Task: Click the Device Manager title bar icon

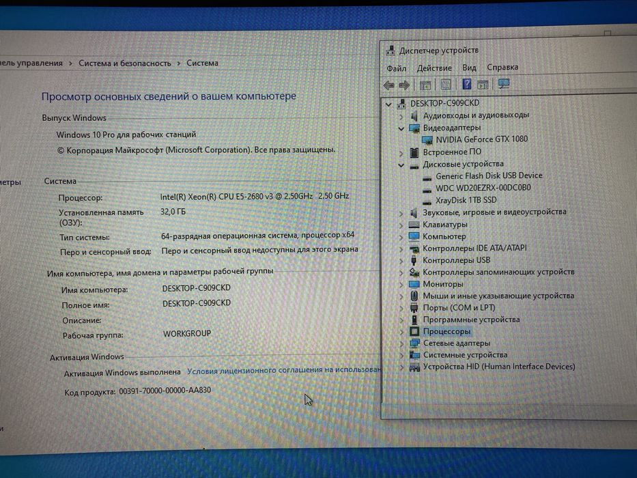Action: (391, 51)
